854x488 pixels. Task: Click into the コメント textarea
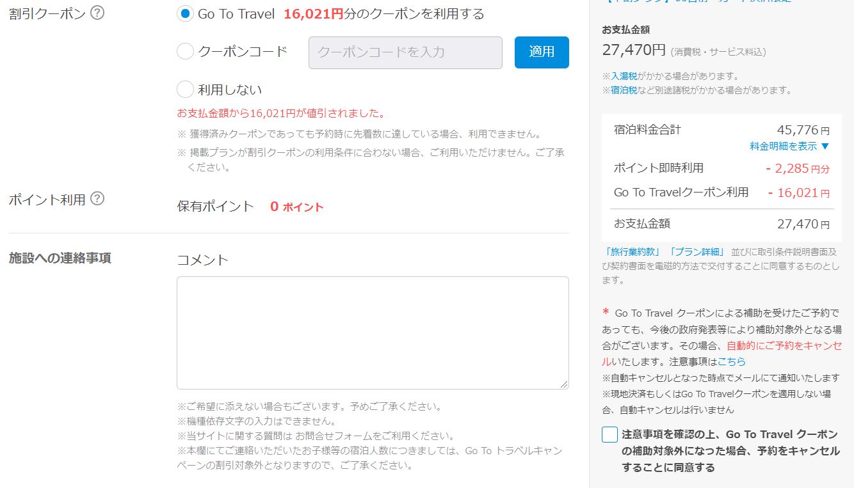[x=373, y=333]
